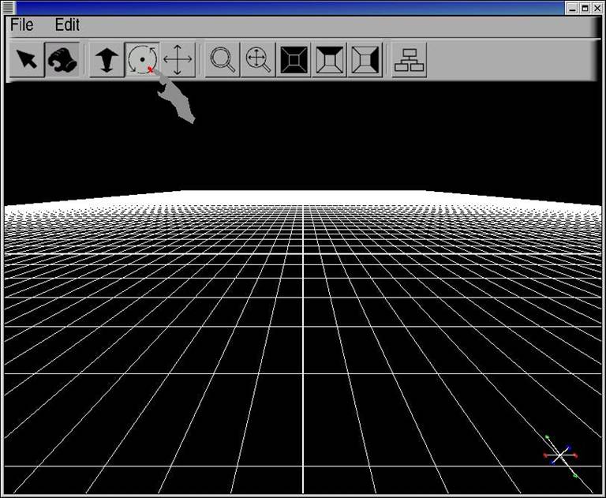Select the arrow pointer tool

coord(27,59)
